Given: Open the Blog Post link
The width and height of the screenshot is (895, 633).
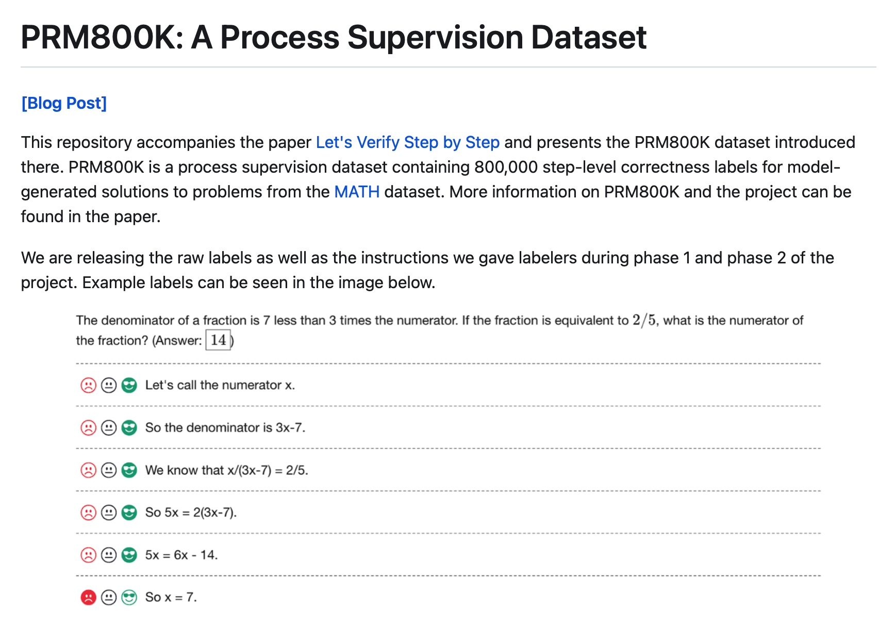Looking at the screenshot, I should coord(64,103).
